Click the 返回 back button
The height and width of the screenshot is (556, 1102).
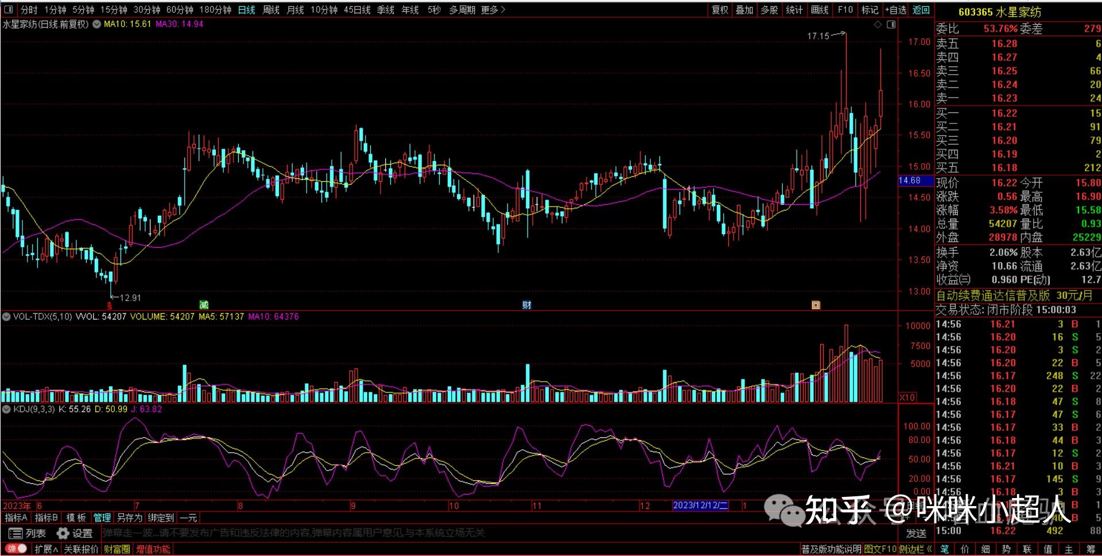pyautogui.click(x=921, y=10)
